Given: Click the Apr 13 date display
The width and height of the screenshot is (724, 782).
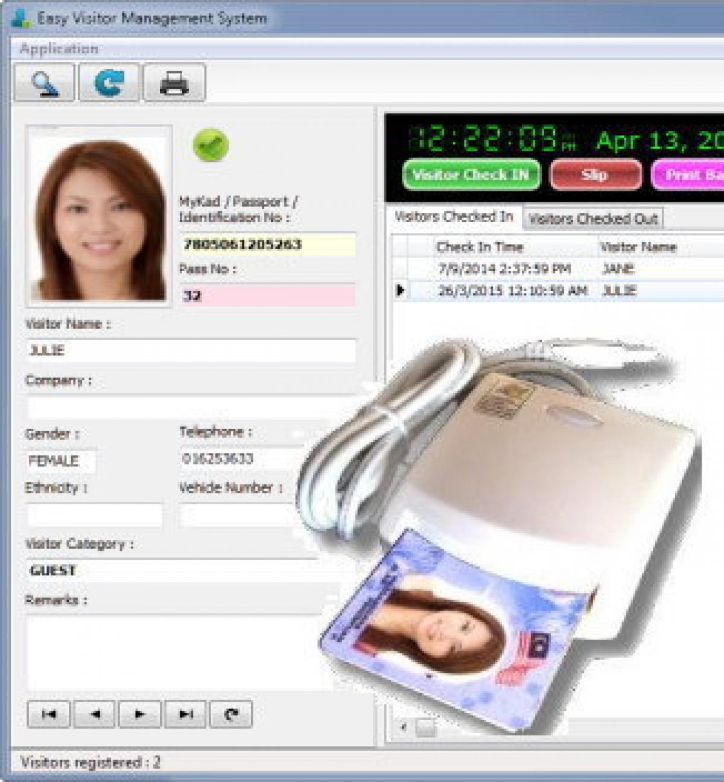Looking at the screenshot, I should 660,140.
